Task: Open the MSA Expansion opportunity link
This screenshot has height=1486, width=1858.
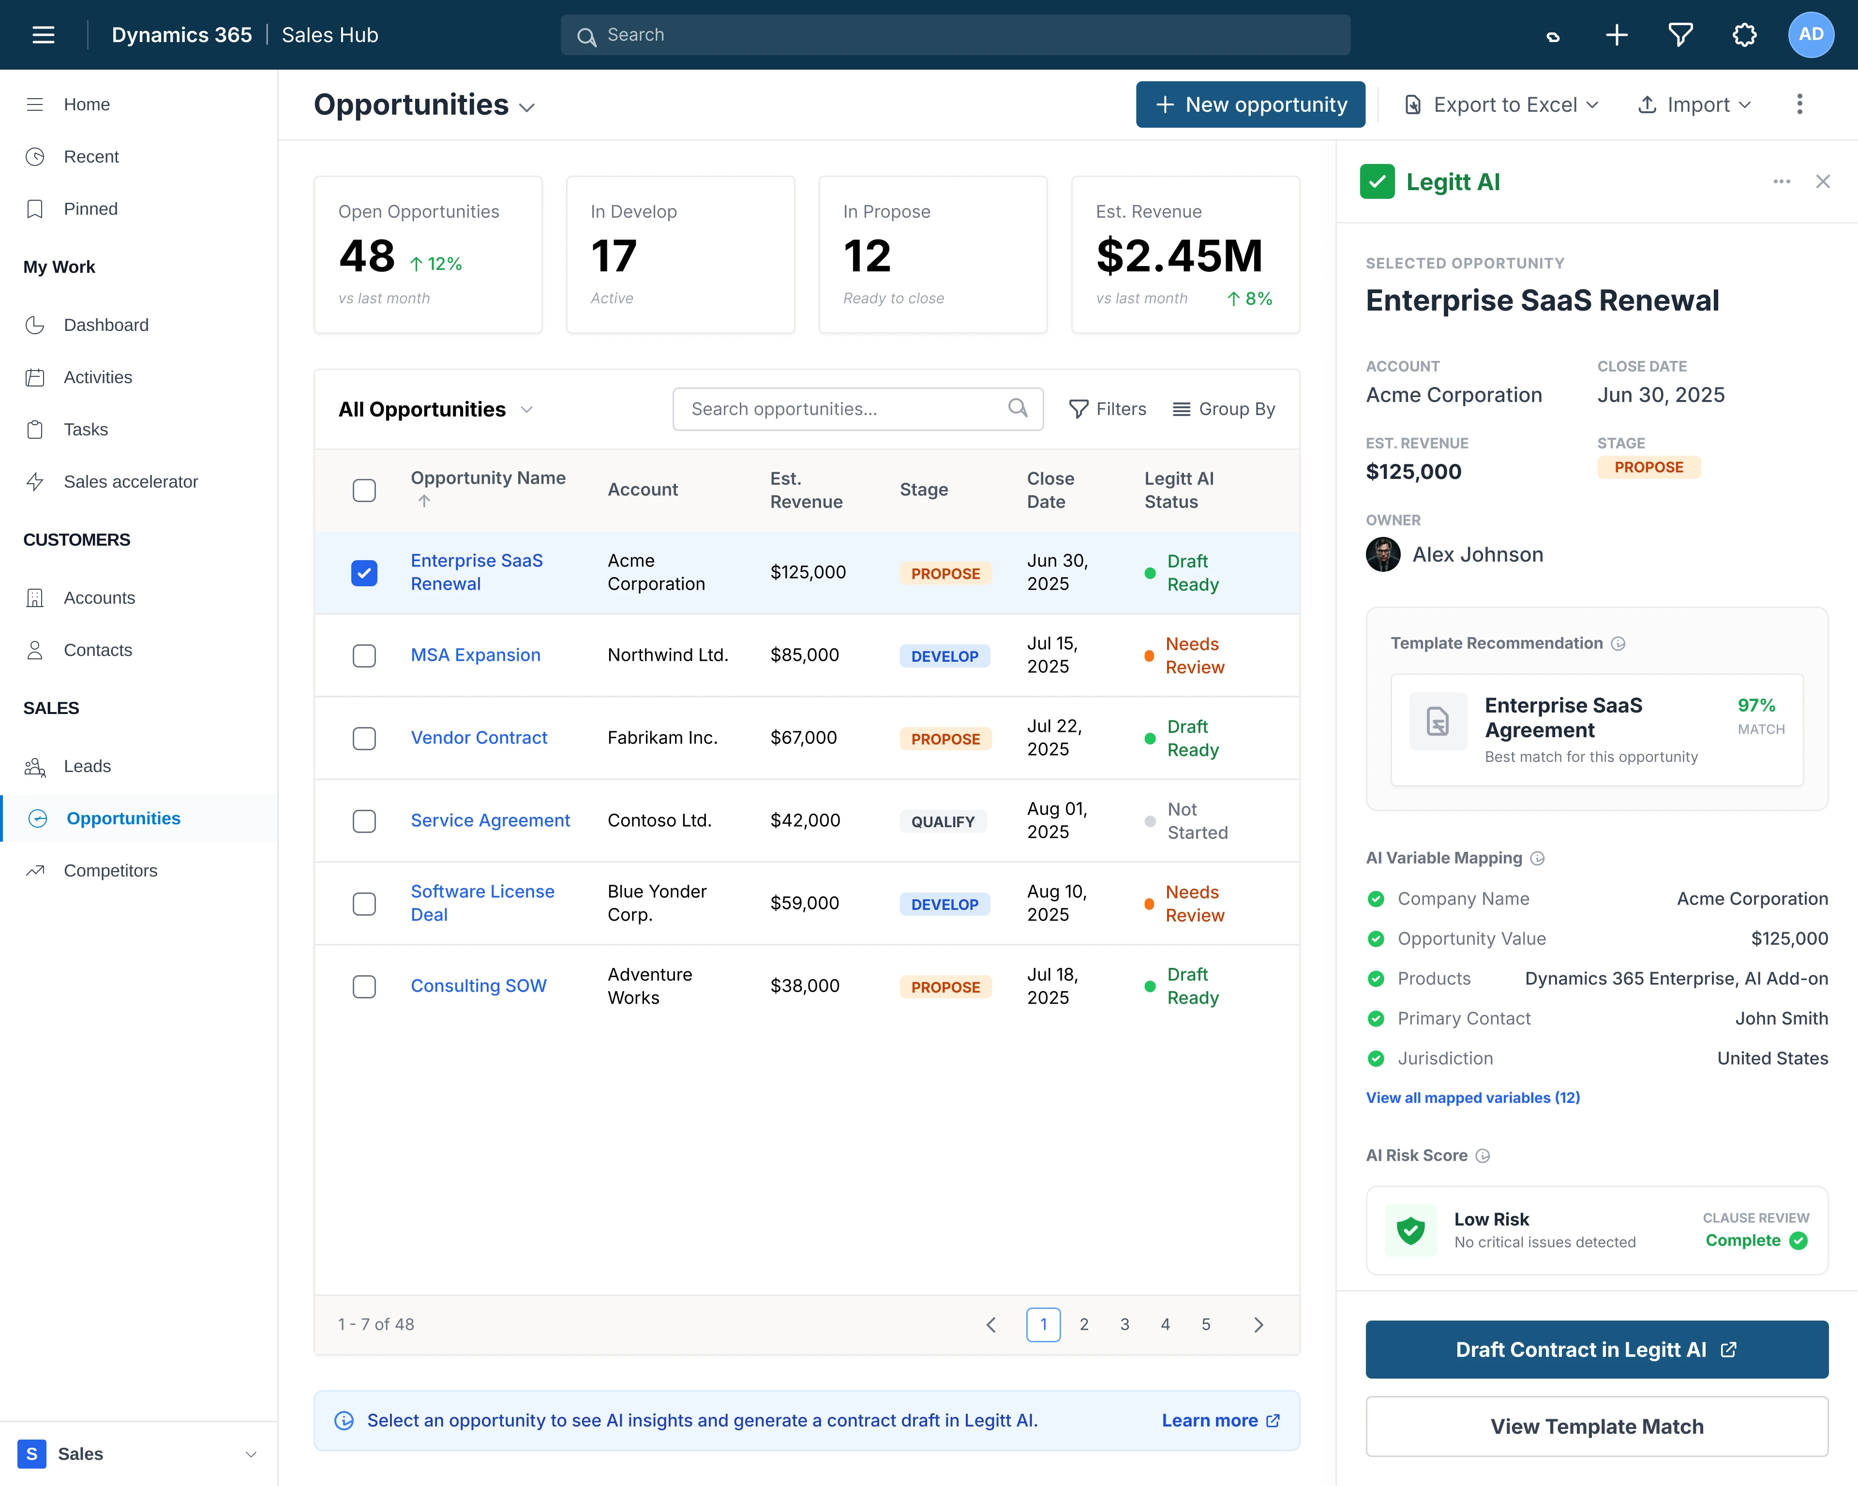Action: point(476,654)
